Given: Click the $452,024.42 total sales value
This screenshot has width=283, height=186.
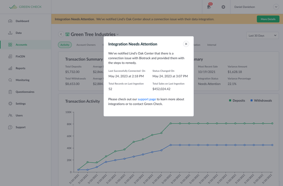Looking at the screenshot, I should 161,89.
